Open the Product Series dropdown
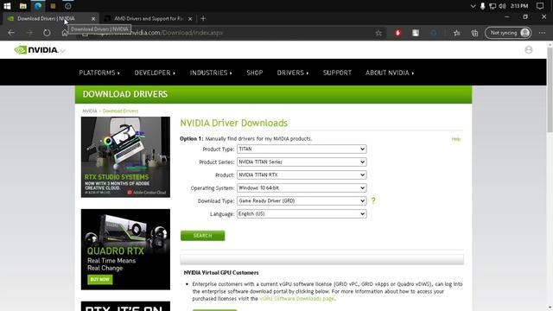This screenshot has width=553, height=311. tap(302, 162)
